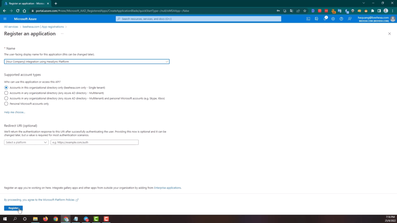Viewport: 397px width, 223px height.
Task: Send feedback via the Azure feedback icon
Action: coord(350,19)
